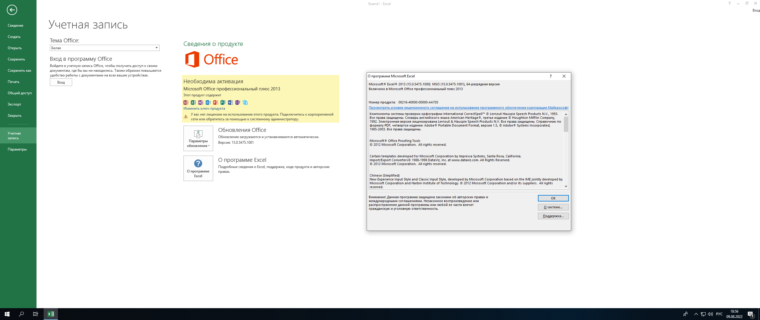Select 'Сохранить как' in backstage menu

point(18,71)
